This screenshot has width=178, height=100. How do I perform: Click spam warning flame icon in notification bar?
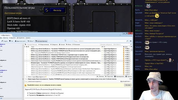(26, 85)
